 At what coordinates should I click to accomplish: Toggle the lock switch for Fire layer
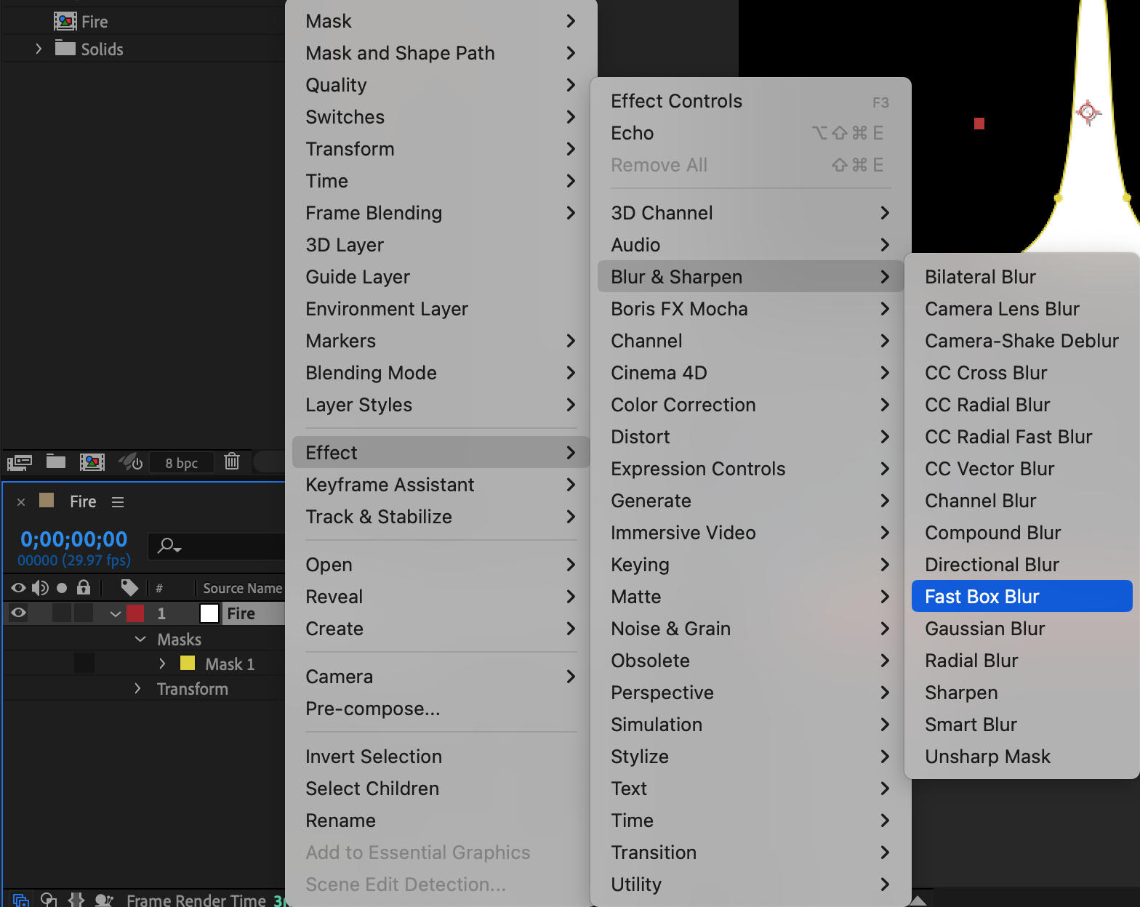click(x=84, y=613)
